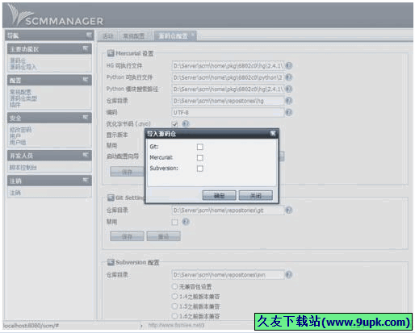Collapse the 安全 section in sidebar
This screenshot has height=333, width=415.
(x=86, y=118)
